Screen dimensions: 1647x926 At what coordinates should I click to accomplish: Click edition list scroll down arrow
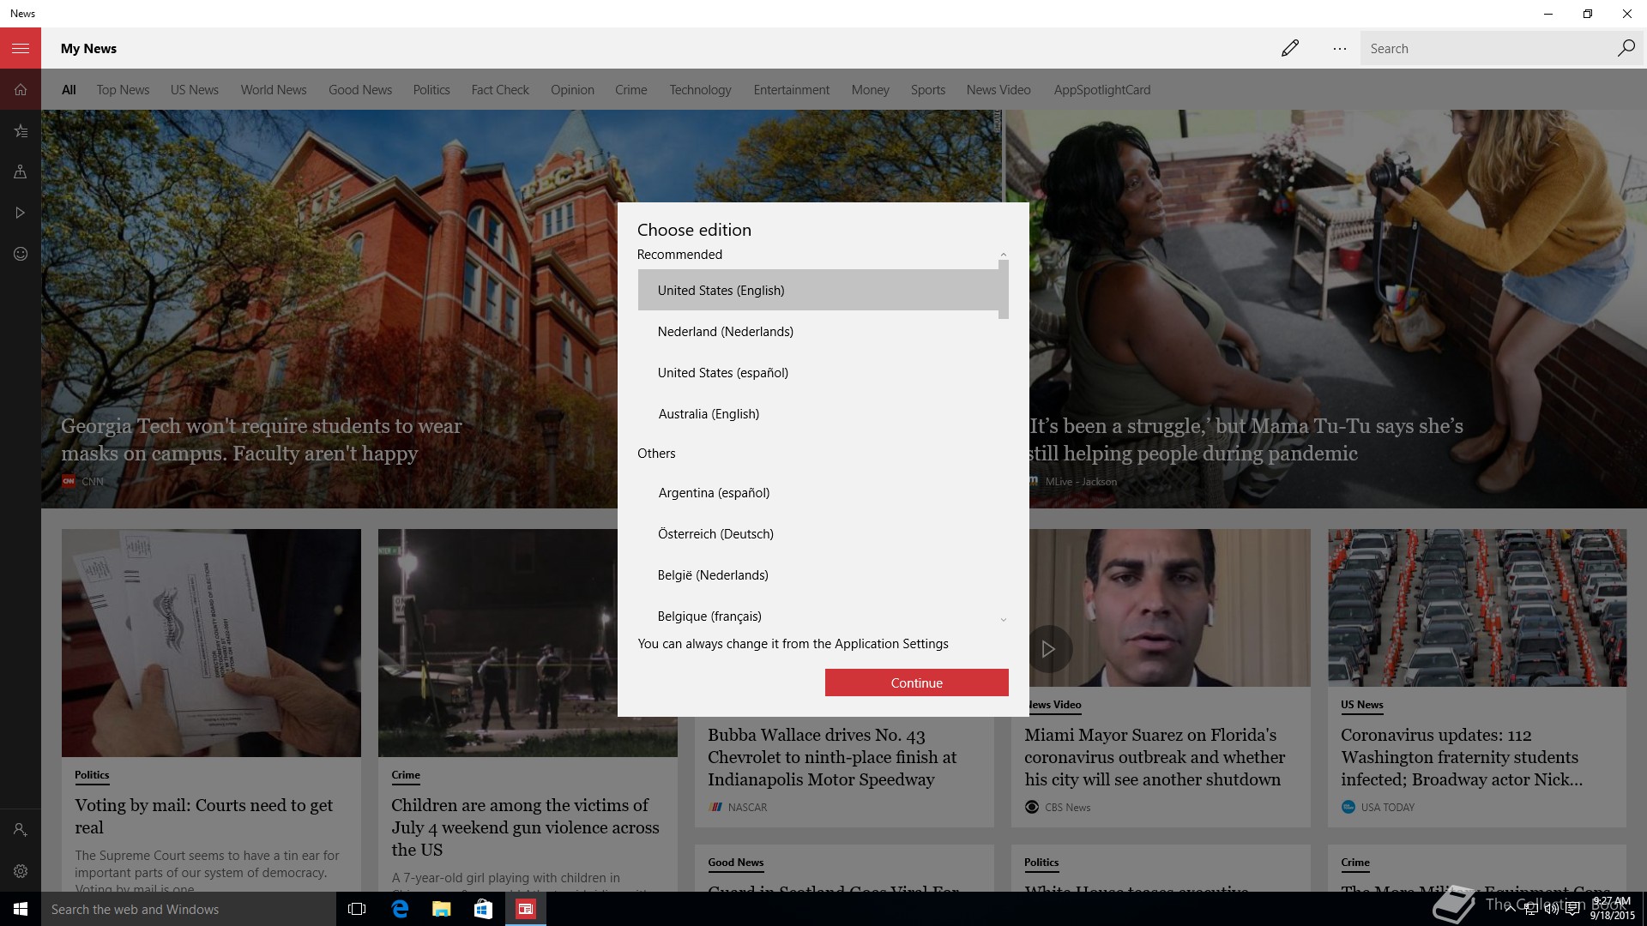[1003, 619]
